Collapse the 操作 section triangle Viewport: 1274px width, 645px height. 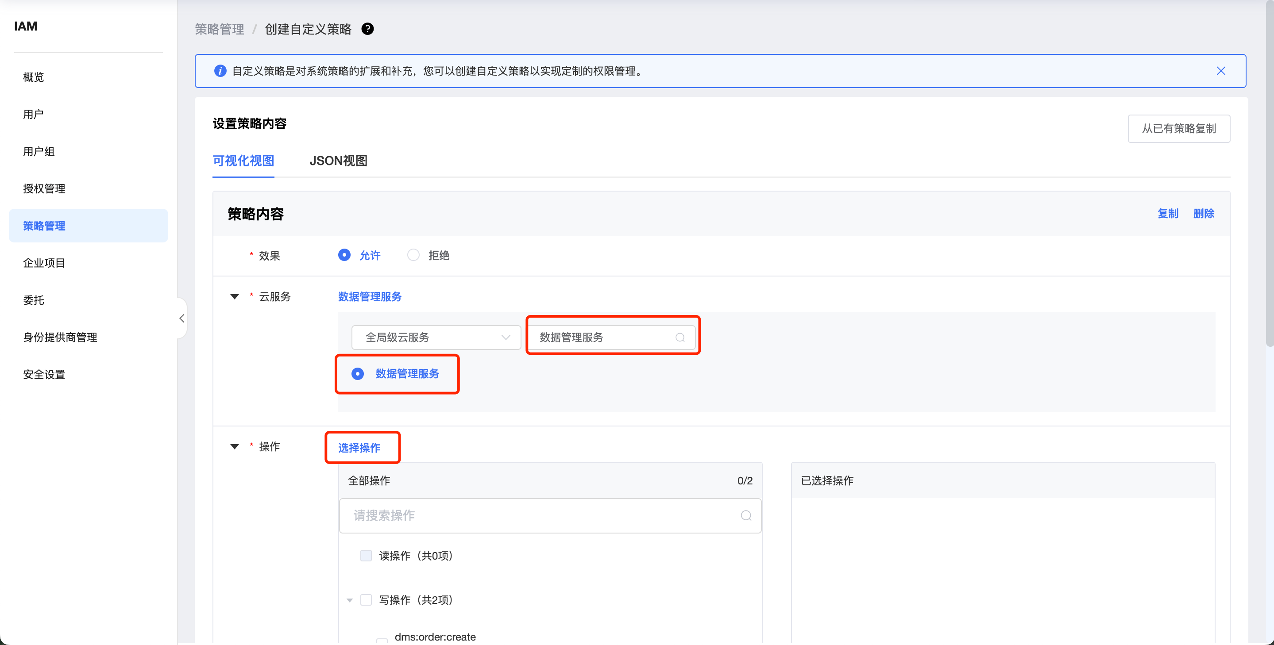[235, 446]
